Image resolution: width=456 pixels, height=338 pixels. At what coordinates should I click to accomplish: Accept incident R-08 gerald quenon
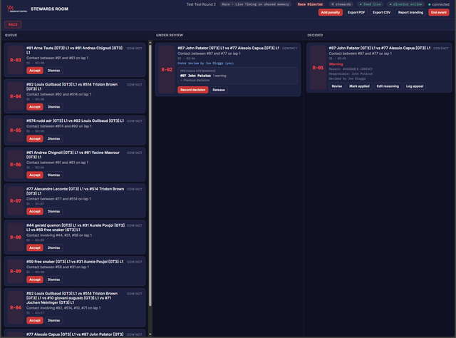pyautogui.click(x=35, y=247)
